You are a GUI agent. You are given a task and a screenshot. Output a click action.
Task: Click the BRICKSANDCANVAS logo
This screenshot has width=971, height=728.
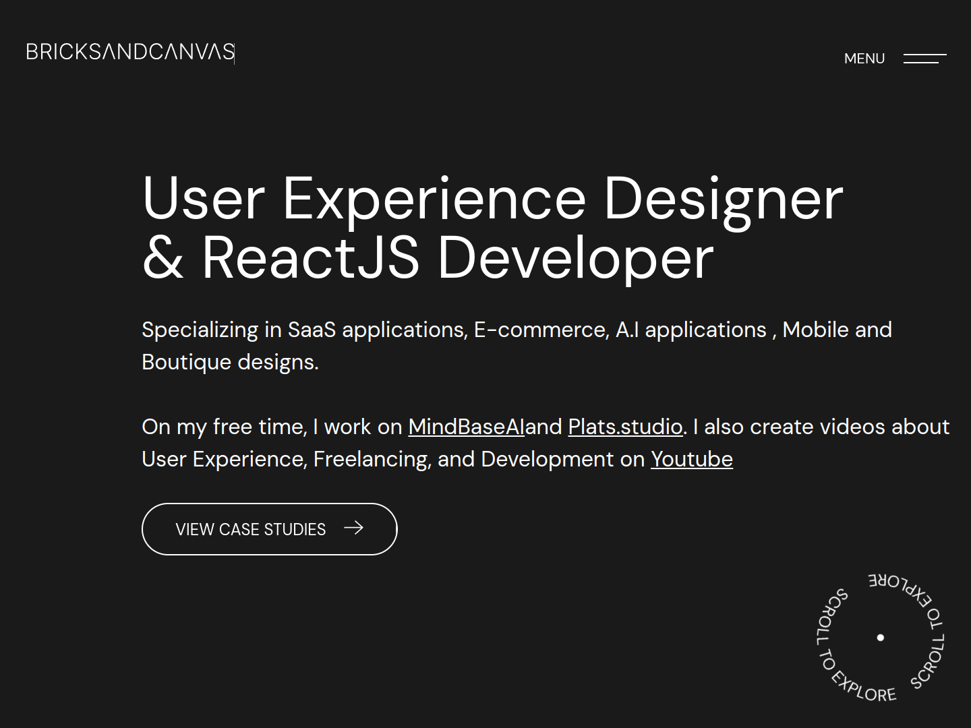[x=129, y=52]
